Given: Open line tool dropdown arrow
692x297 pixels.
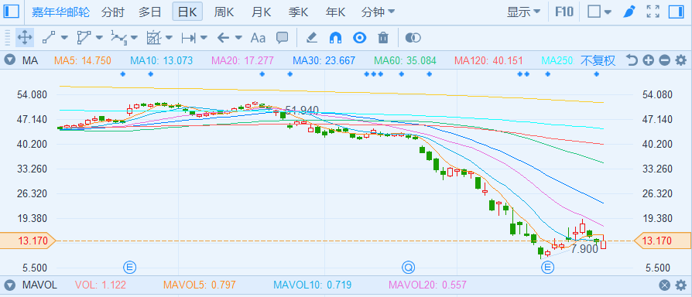Looking at the screenshot, I should point(64,38).
